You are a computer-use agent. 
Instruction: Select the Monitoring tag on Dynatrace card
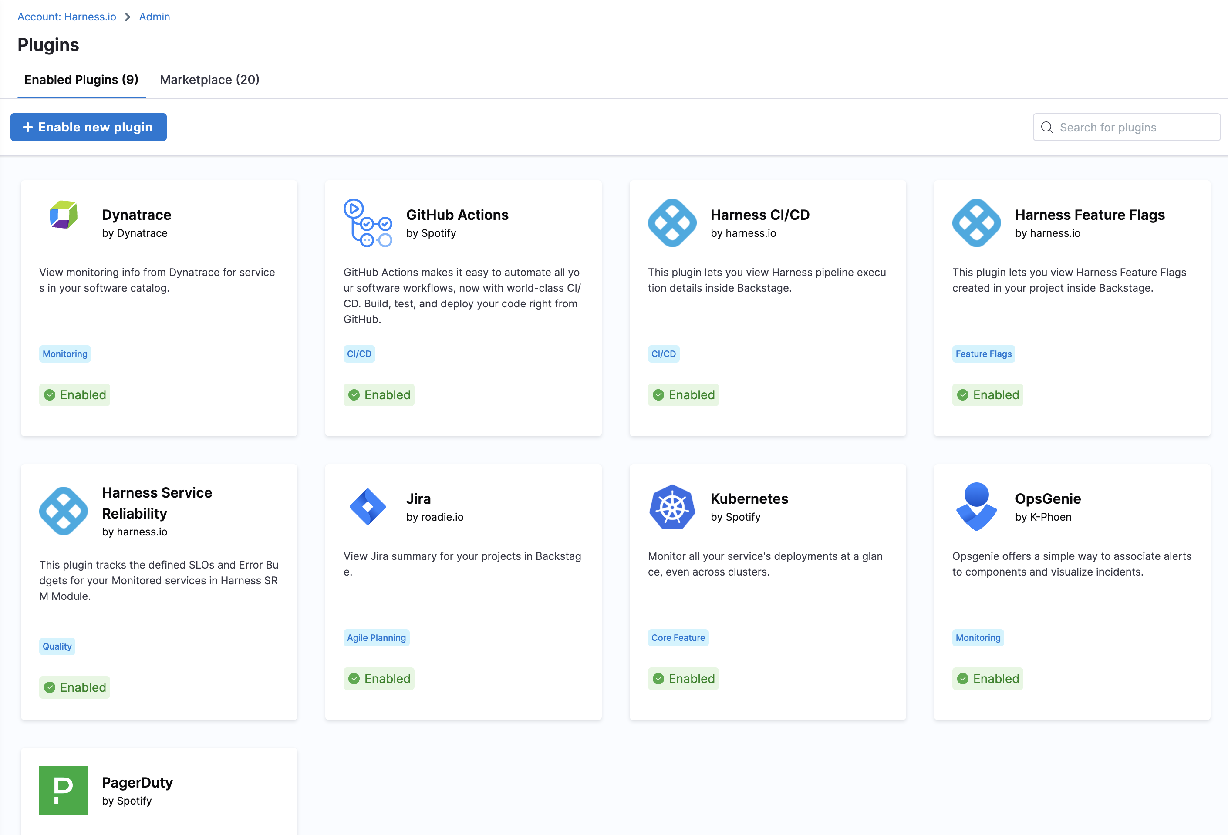tap(64, 354)
